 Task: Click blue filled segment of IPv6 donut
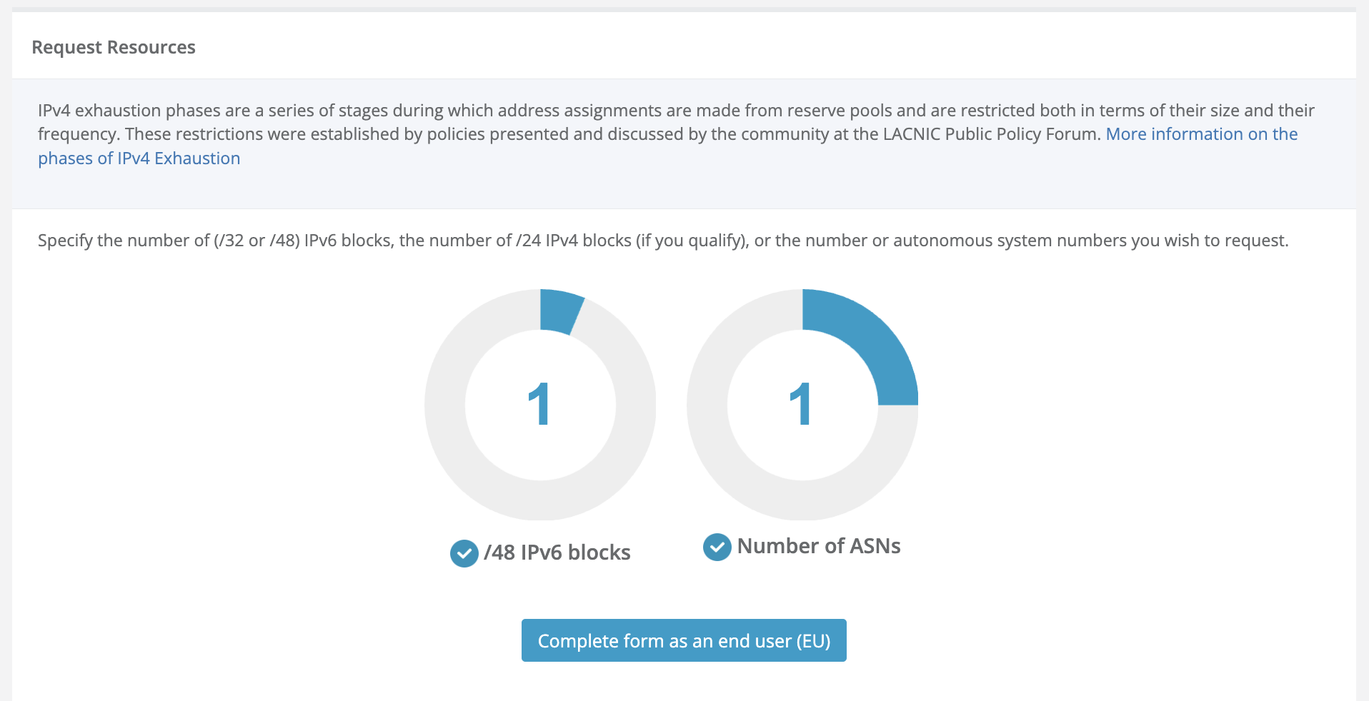point(559,311)
